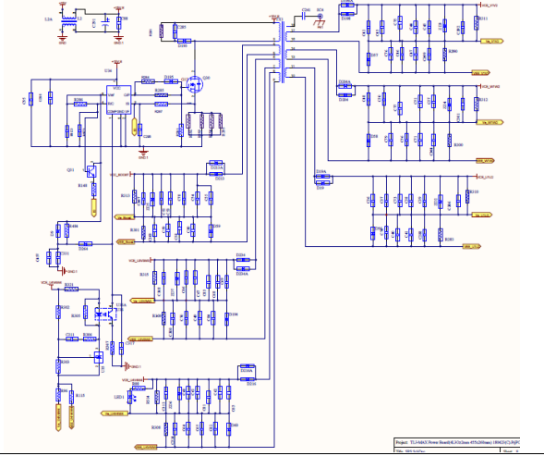The width and height of the screenshot is (544, 456).
Task: Select snubber diode D199
Action: coord(184,41)
